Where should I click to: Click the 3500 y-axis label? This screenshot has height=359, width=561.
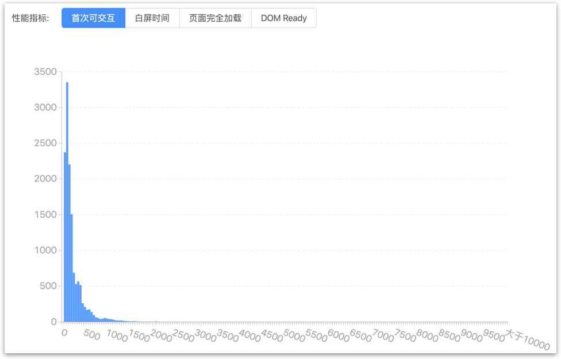click(x=45, y=72)
